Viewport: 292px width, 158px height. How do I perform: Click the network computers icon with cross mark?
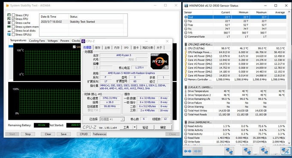286,151
